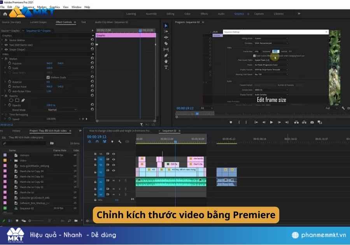350x245 pixels.
Task: Open Fit zoom level dropdown
Action: (x=206, y=108)
